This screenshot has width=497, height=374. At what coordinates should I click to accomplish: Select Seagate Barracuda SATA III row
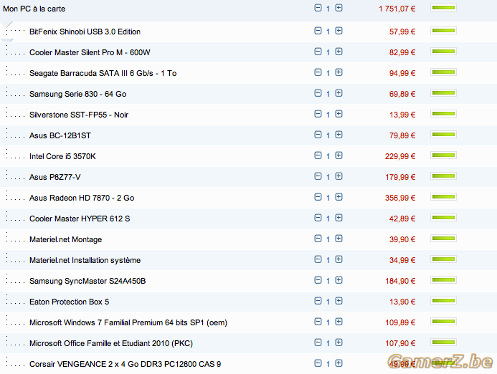[x=248, y=73]
